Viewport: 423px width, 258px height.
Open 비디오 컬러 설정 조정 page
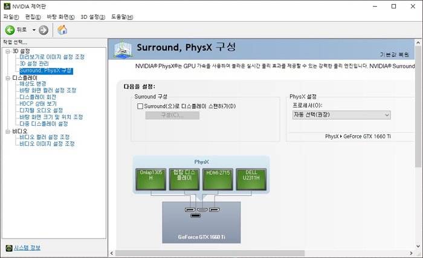click(45, 137)
